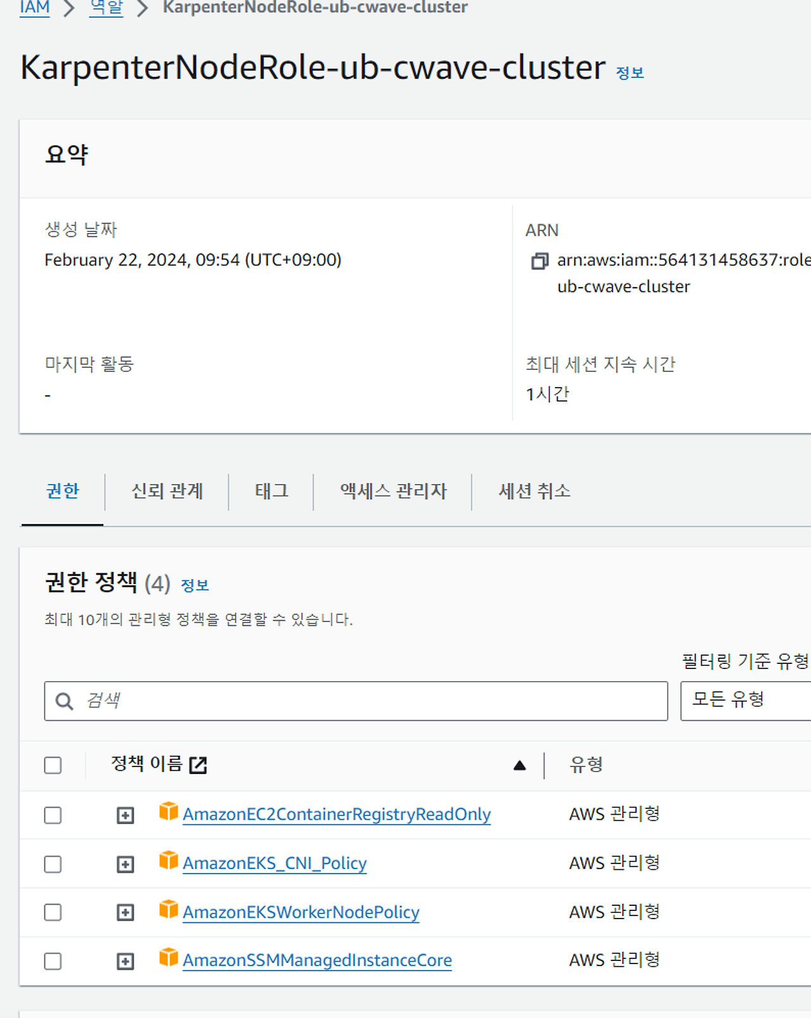Click the 유형 column header

586,765
